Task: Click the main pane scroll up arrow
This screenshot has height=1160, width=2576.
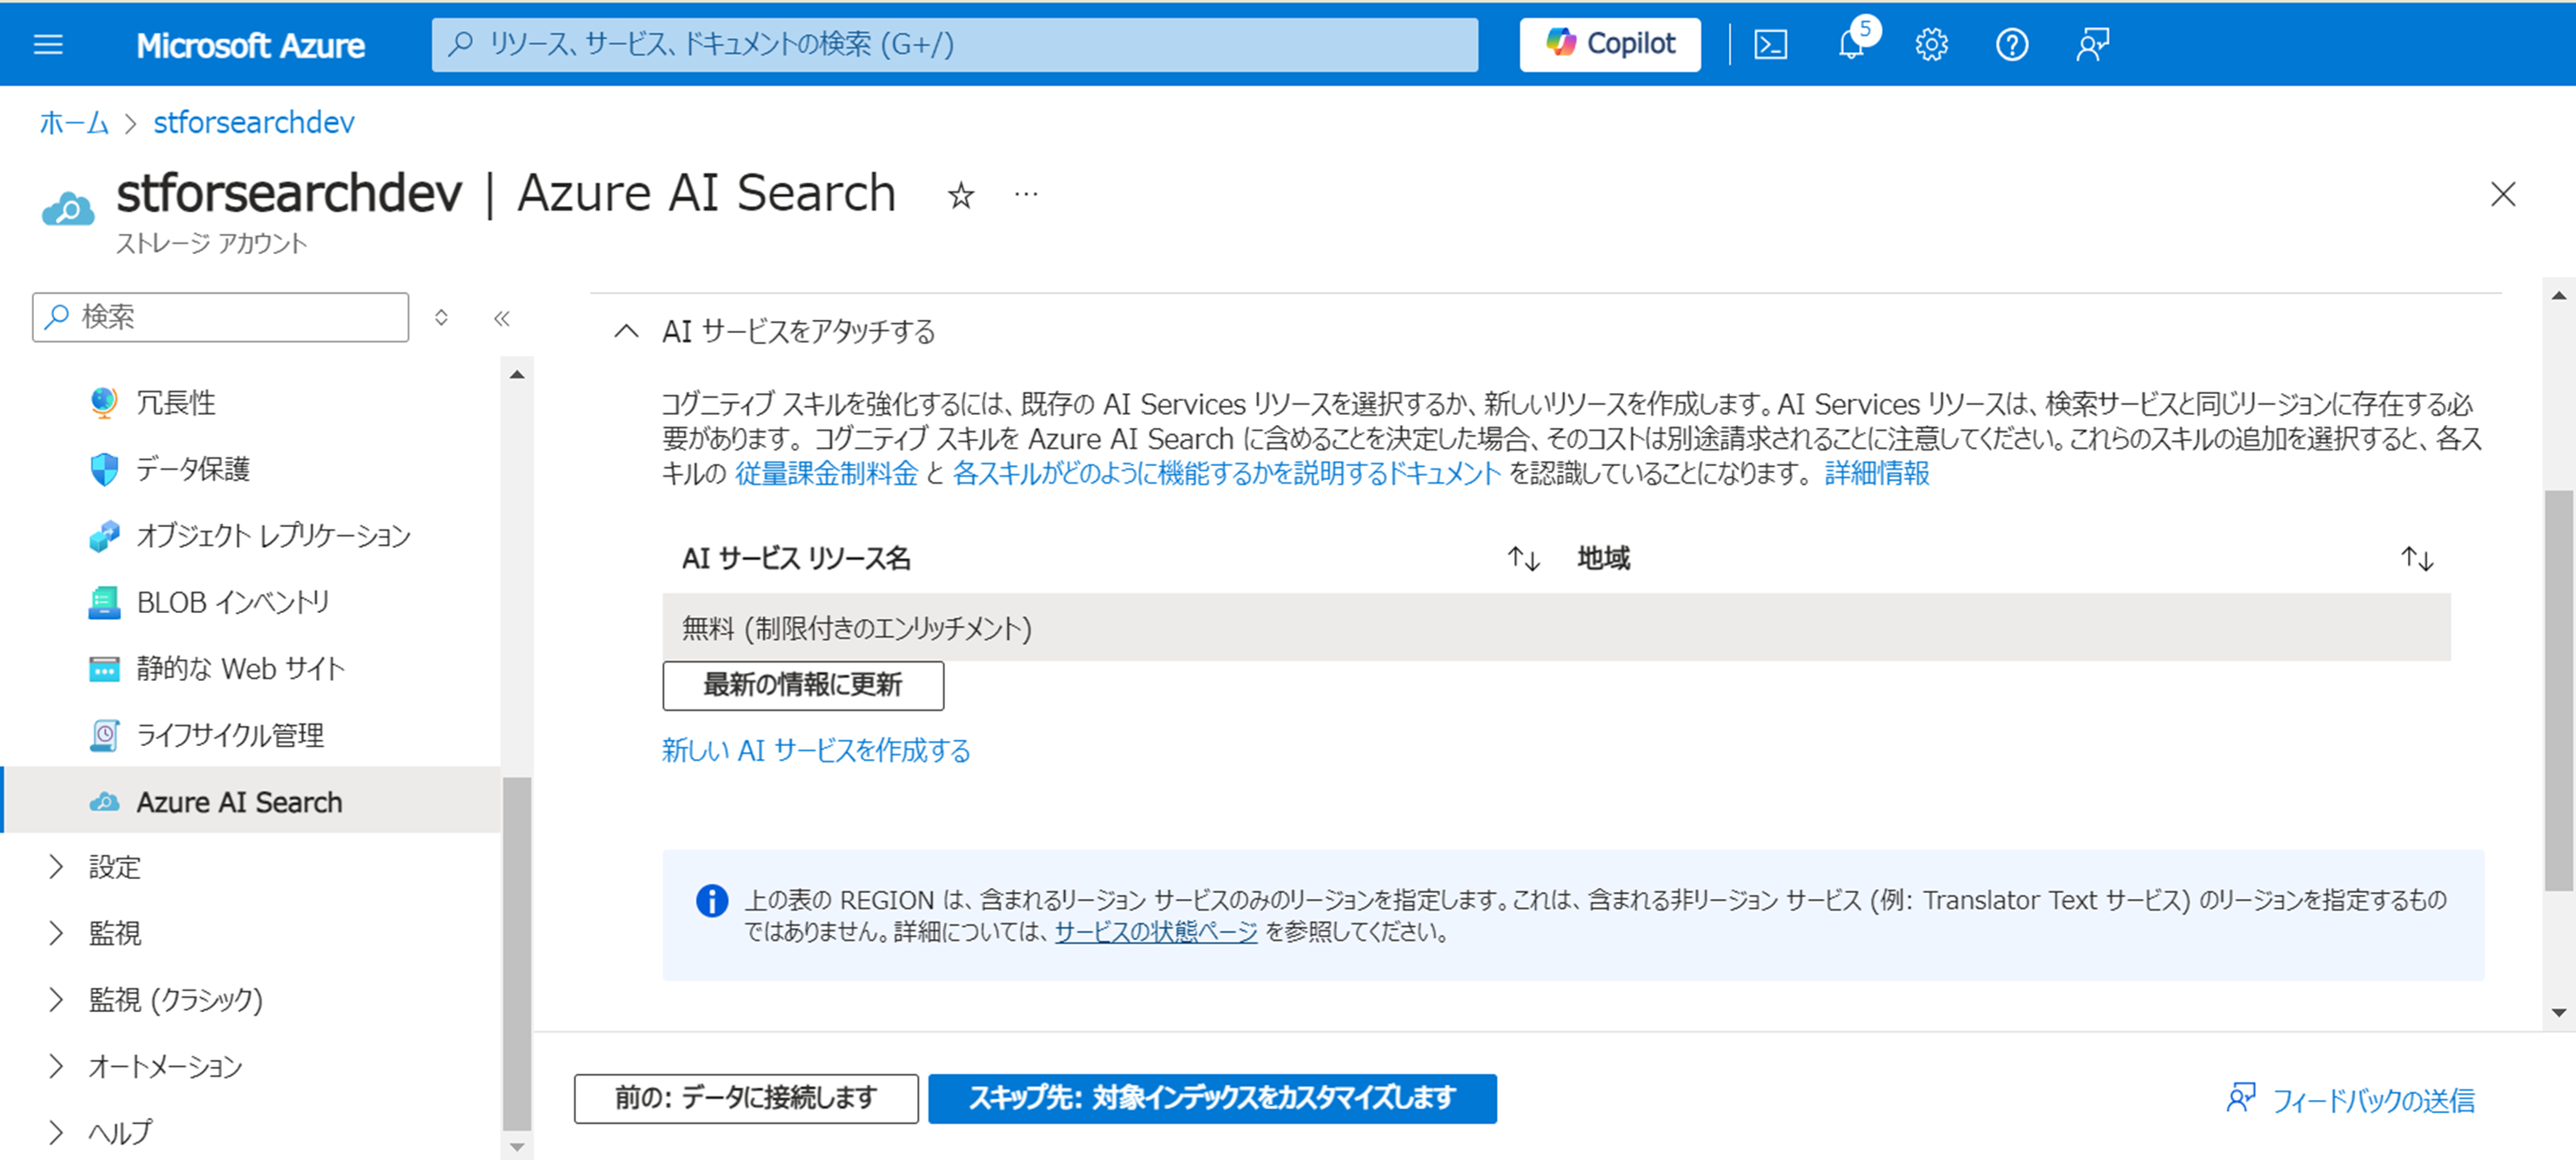Action: pos(2559,295)
